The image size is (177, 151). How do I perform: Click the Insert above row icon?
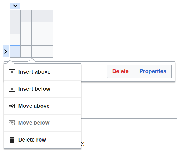pos(12,72)
